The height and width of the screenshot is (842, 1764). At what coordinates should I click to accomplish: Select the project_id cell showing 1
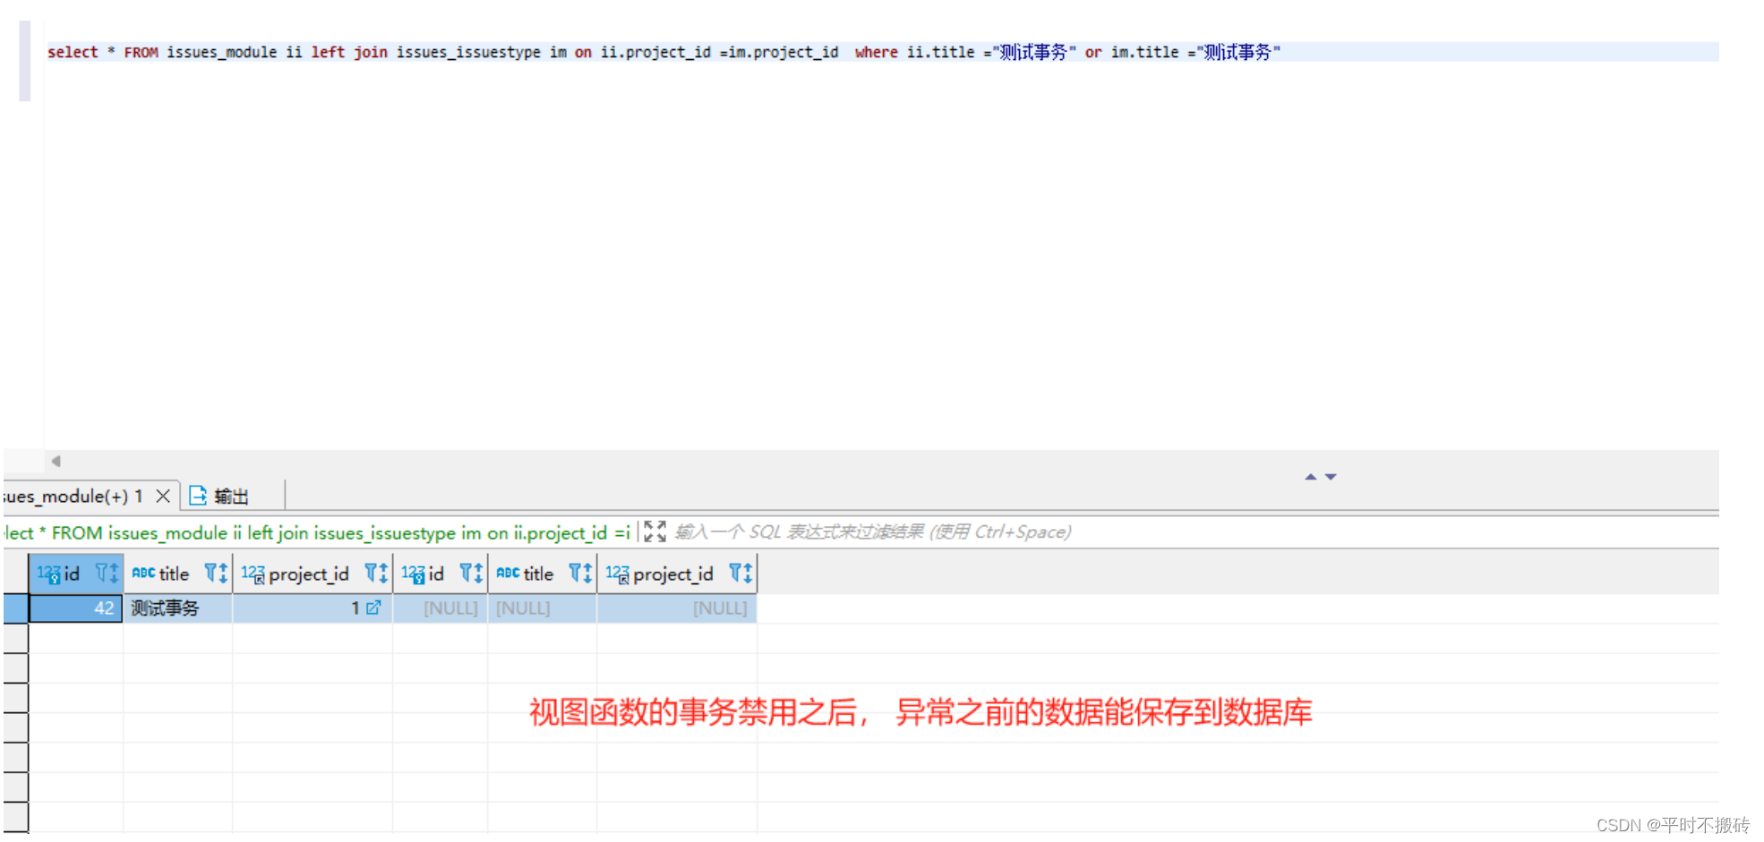tap(313, 608)
